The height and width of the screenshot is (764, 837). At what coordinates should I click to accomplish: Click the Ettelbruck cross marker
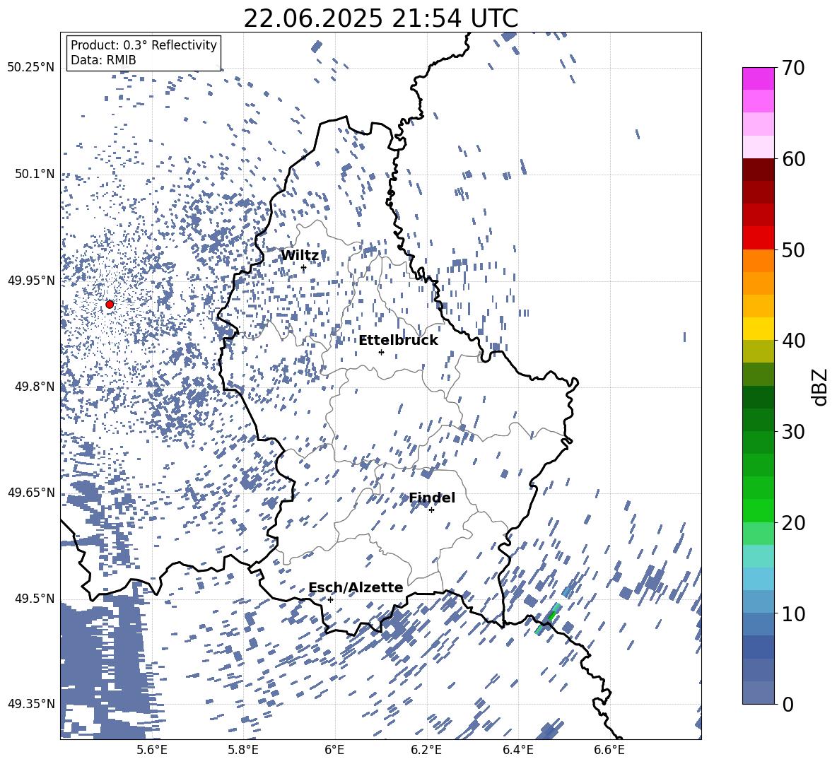(x=381, y=352)
